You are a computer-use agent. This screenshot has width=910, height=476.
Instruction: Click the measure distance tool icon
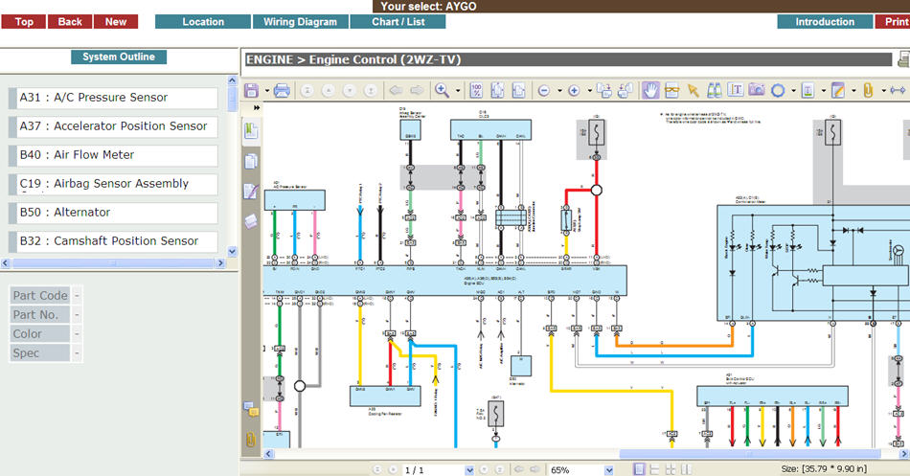(898, 91)
